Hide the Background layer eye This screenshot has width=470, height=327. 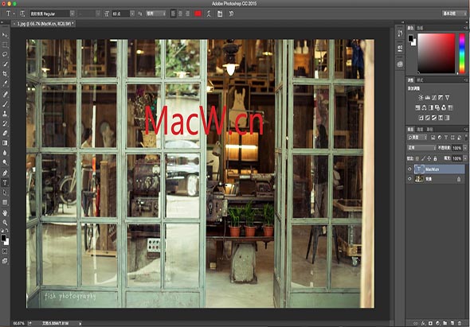pyautogui.click(x=409, y=179)
